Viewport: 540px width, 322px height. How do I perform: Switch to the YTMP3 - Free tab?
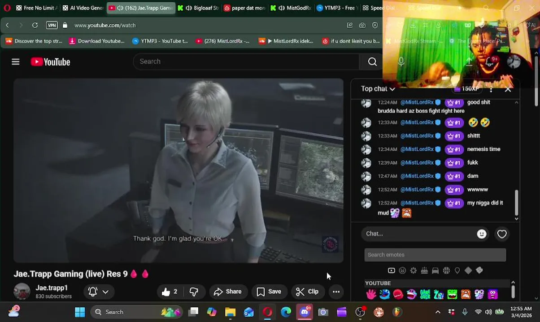pos(336,8)
